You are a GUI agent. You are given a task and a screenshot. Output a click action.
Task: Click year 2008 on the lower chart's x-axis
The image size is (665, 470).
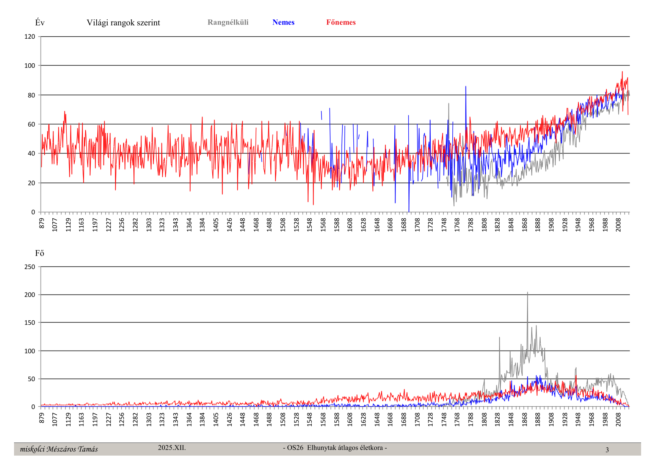618,420
